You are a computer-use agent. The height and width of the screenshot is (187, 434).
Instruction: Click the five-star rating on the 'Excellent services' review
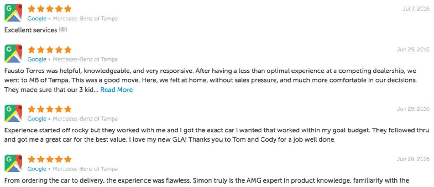pos(49,9)
